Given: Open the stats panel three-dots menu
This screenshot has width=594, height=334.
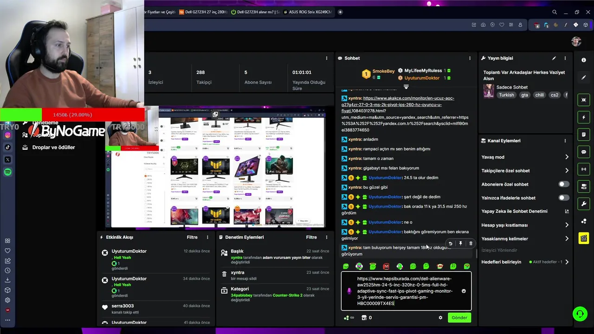Looking at the screenshot, I should [327, 58].
